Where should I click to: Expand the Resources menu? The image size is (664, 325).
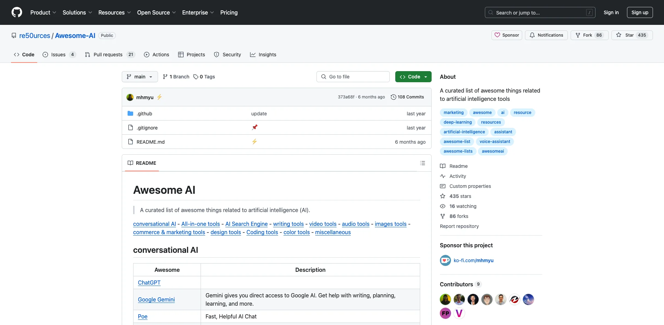[114, 12]
